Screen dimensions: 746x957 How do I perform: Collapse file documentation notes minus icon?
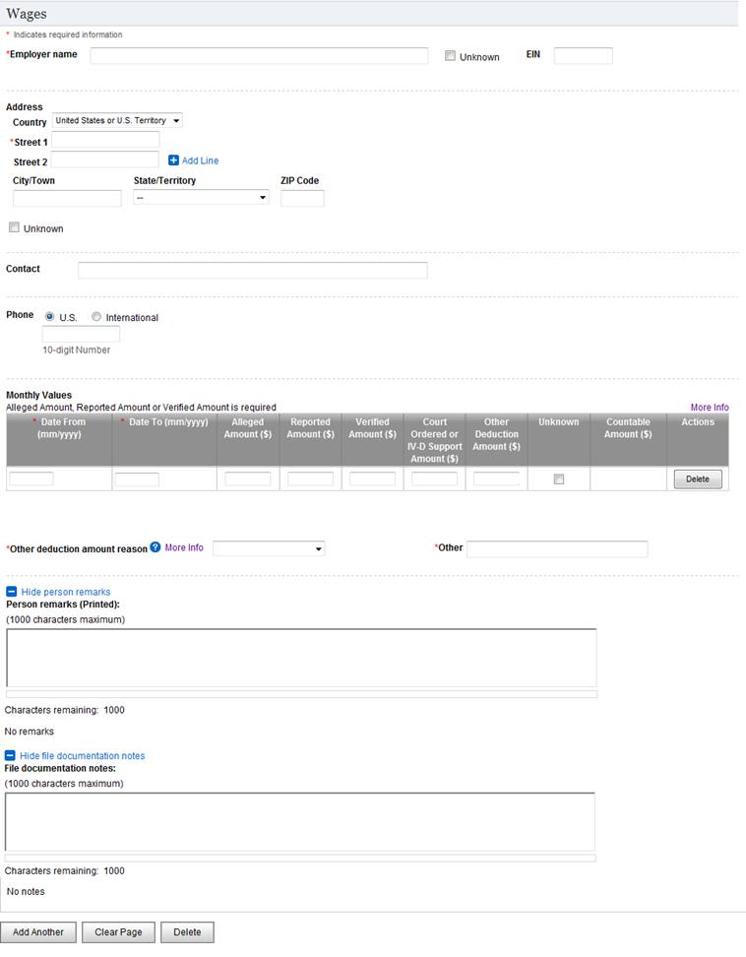pos(11,755)
